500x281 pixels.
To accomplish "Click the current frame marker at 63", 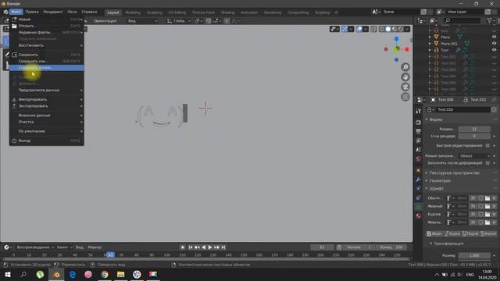I will (x=110, y=255).
